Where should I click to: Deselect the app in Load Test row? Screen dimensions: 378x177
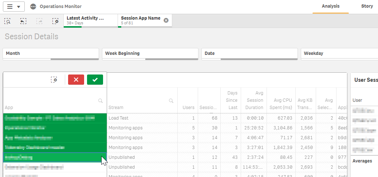[55, 118]
